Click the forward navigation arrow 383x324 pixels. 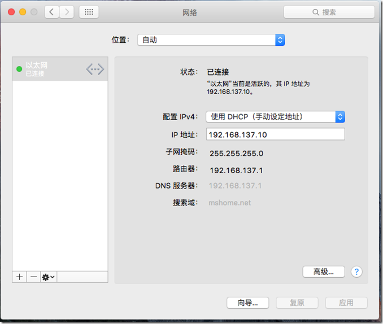[x=67, y=12]
